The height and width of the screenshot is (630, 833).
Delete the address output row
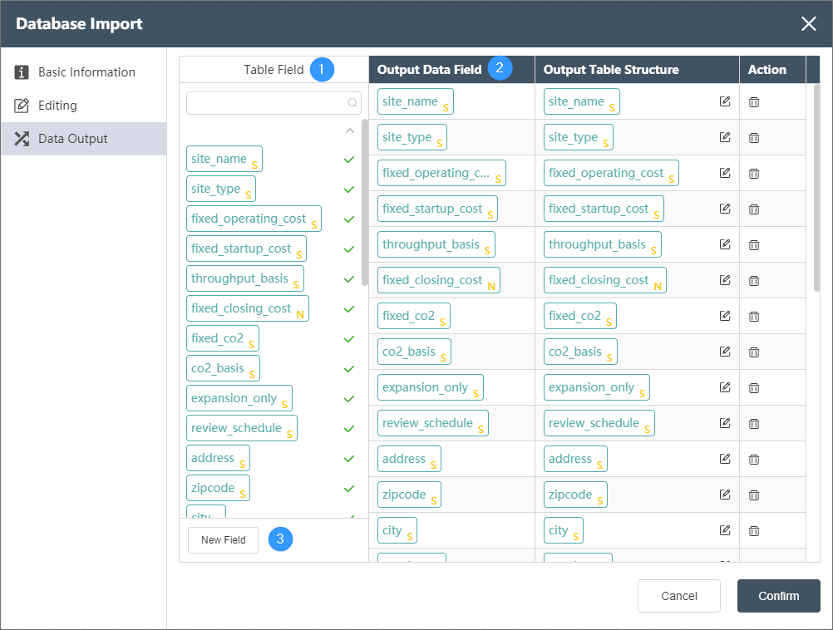(754, 459)
